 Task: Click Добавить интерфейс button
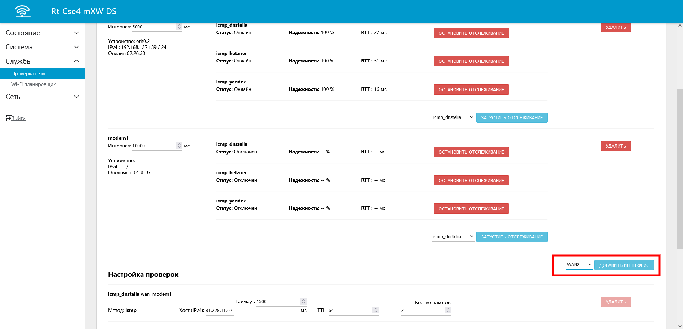click(x=624, y=265)
